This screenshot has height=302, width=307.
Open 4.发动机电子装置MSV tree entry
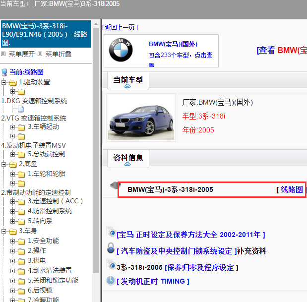tap(34, 146)
